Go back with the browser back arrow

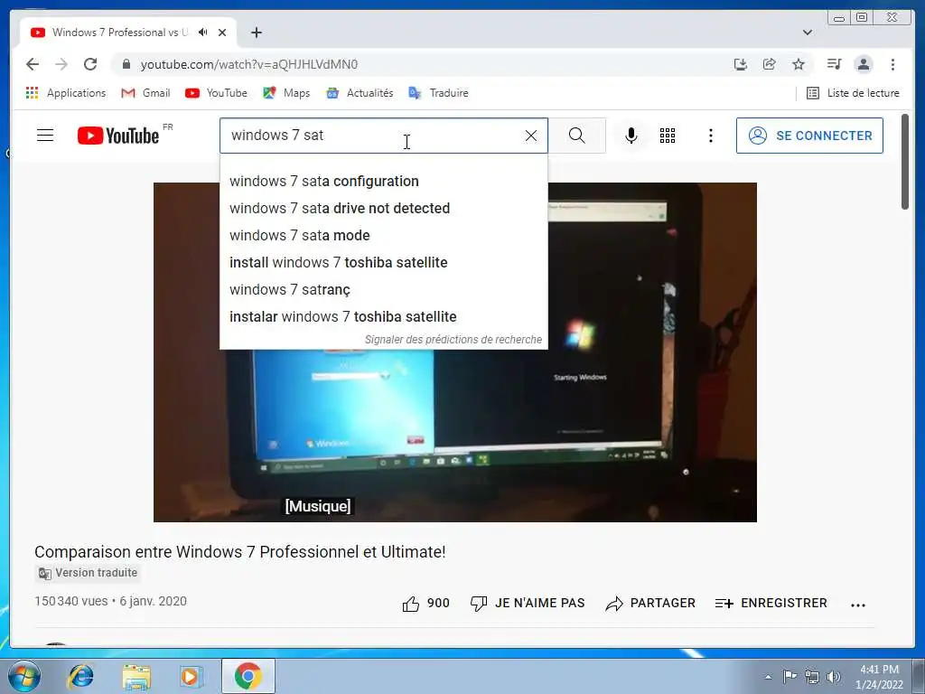click(33, 64)
